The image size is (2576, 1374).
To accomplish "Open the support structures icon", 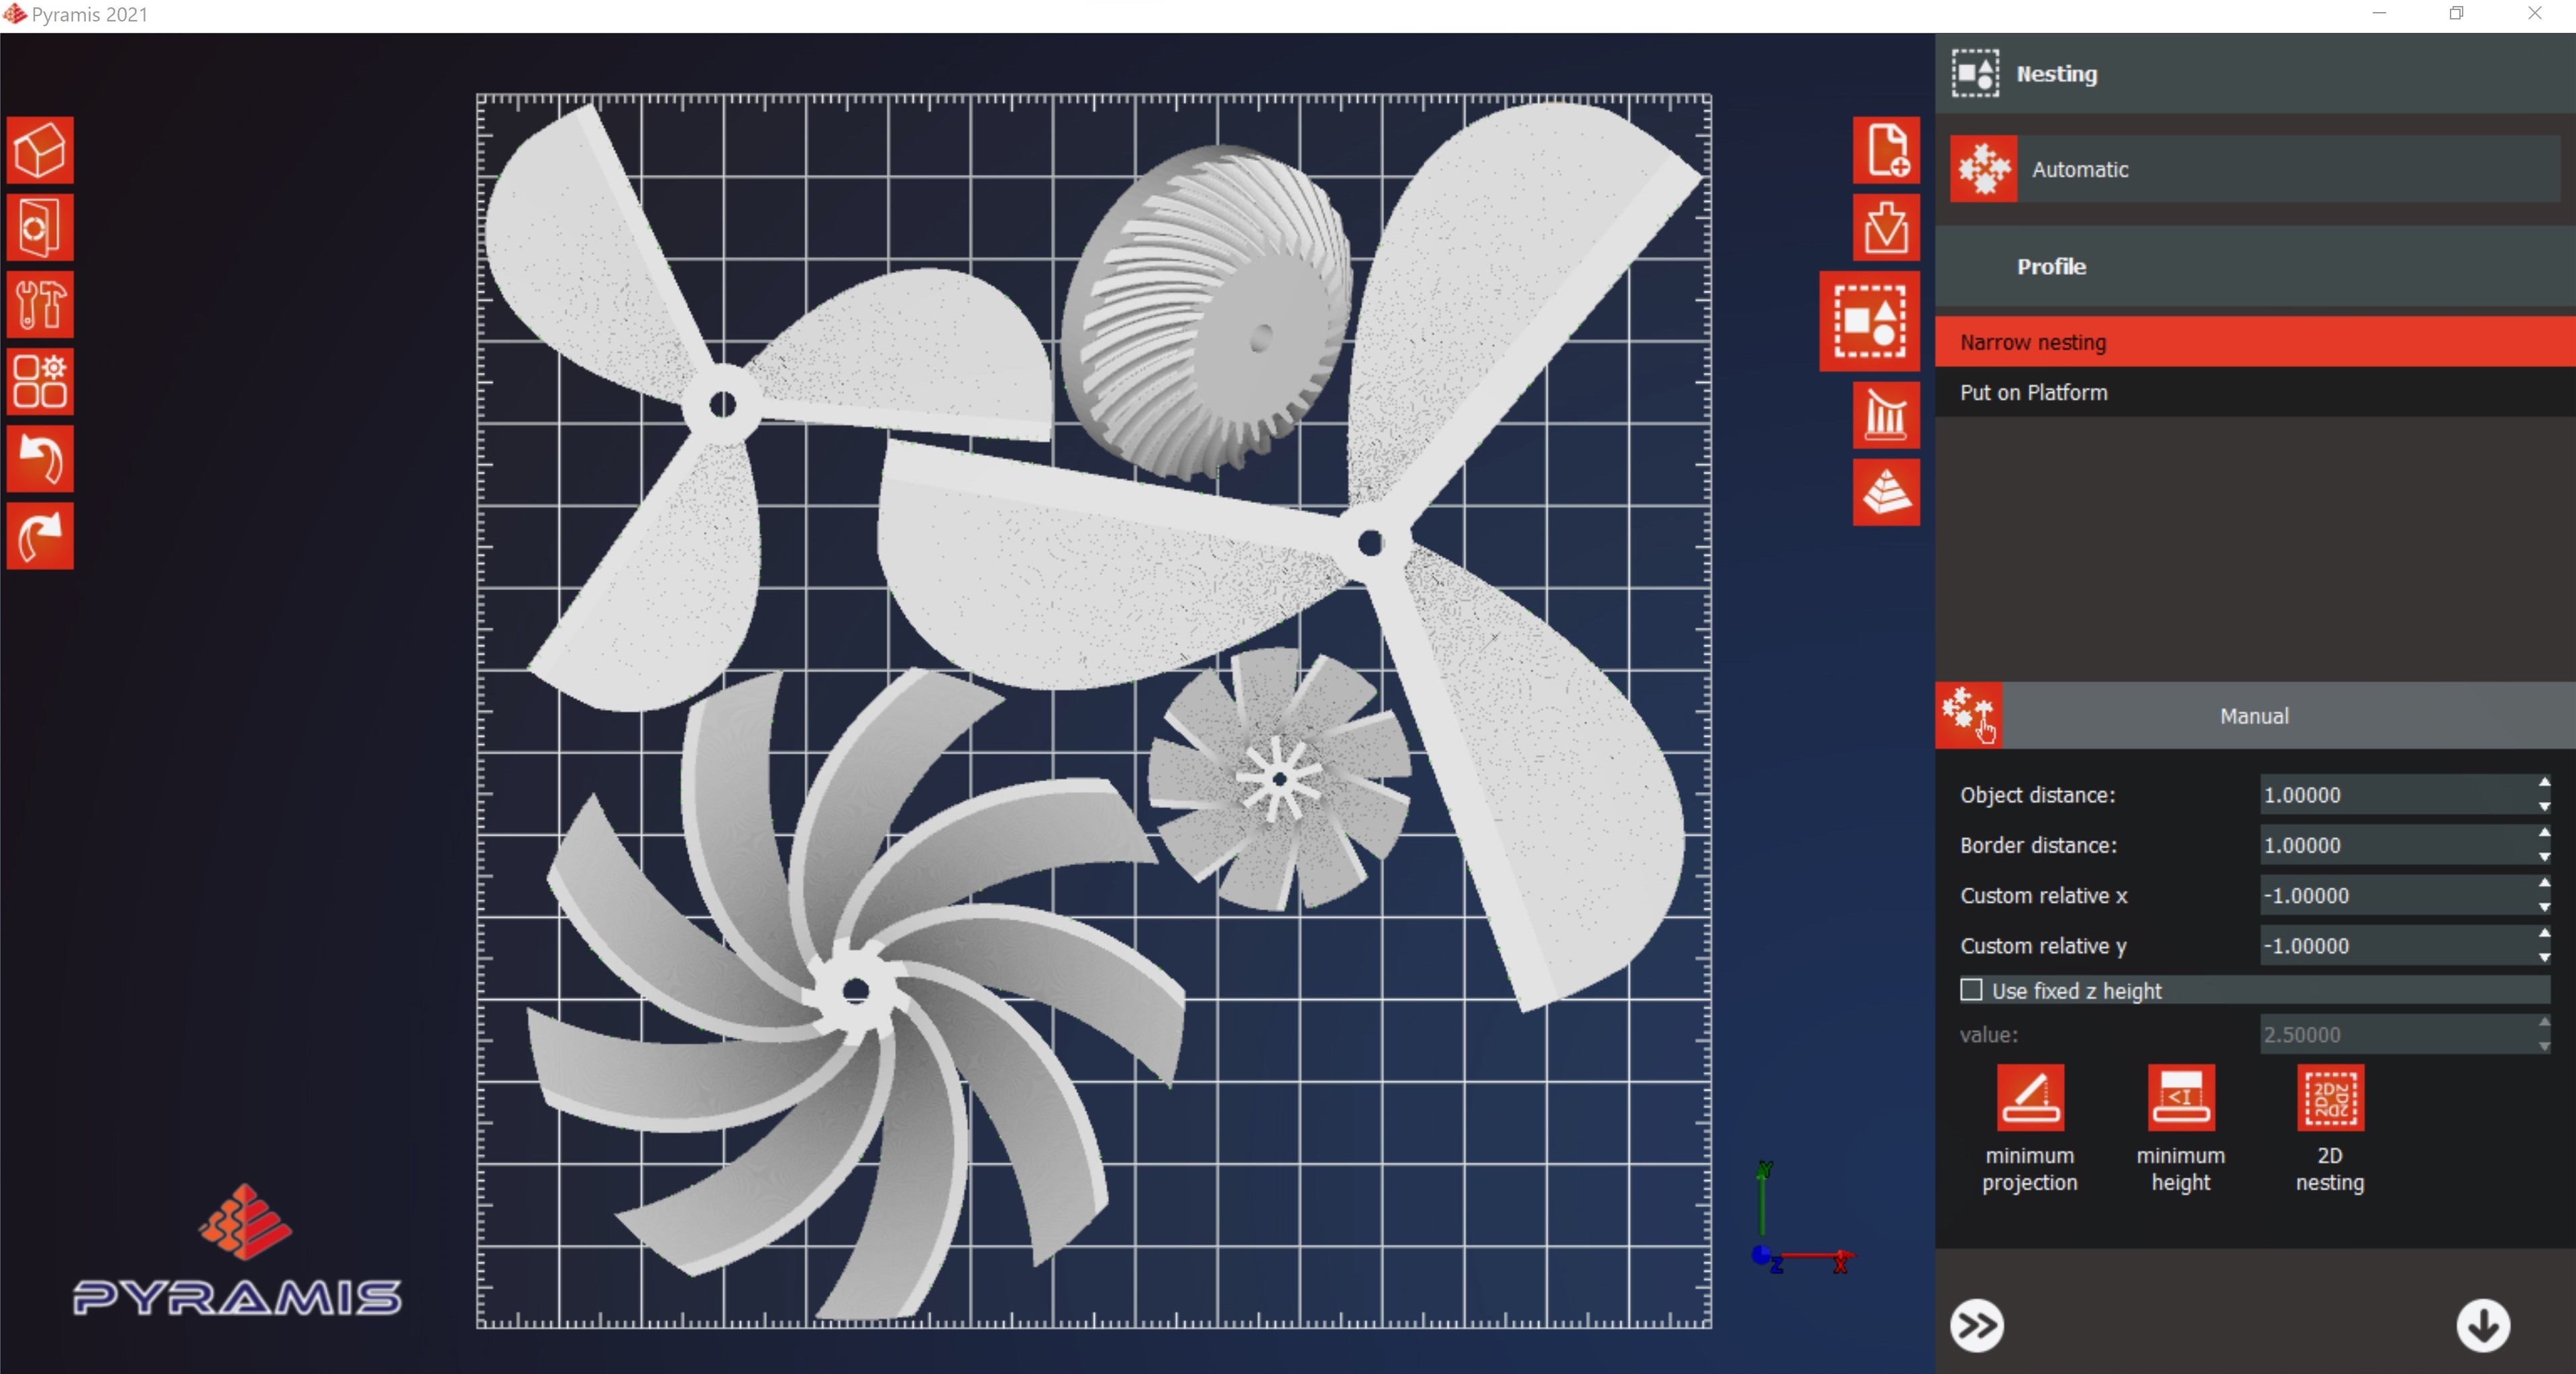I will [x=1886, y=414].
